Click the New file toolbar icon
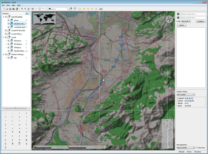This screenshot has width=208, height=154. (3, 9)
